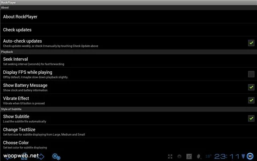Tap fullscreen expand icon in system bar
257x161 pixels.
170,157
